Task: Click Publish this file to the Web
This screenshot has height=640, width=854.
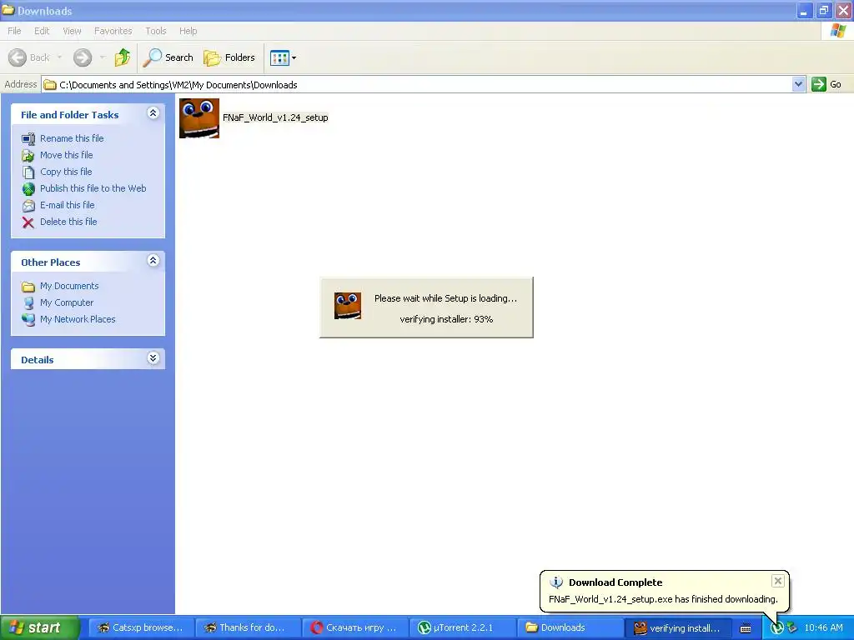Action: (93, 188)
